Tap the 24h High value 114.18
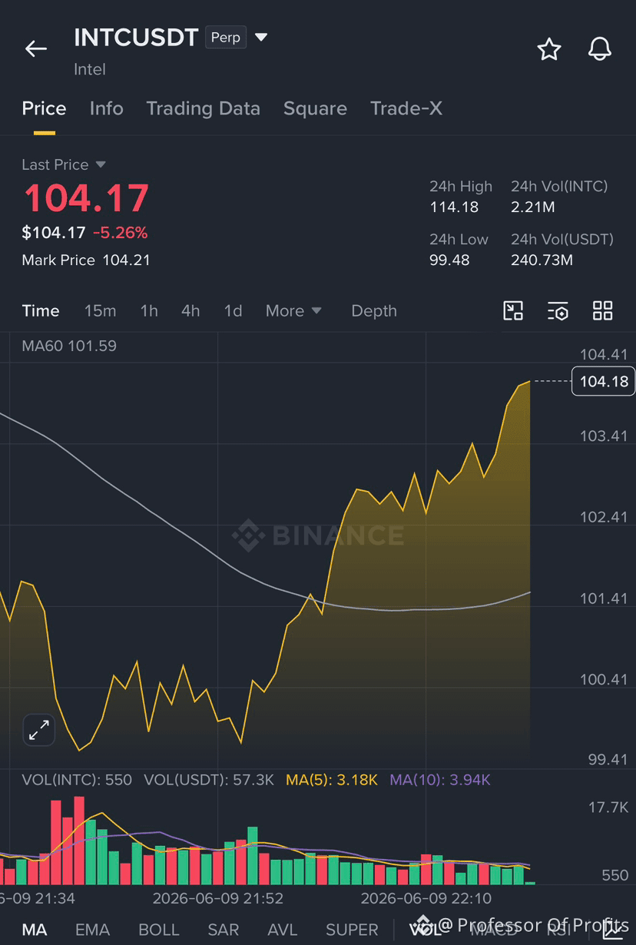 click(x=454, y=207)
